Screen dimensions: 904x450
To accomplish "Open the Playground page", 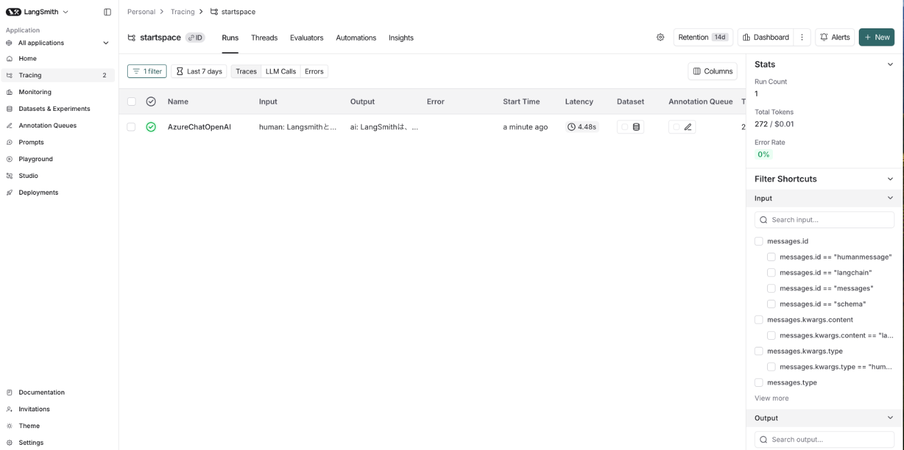I will (58, 159).
